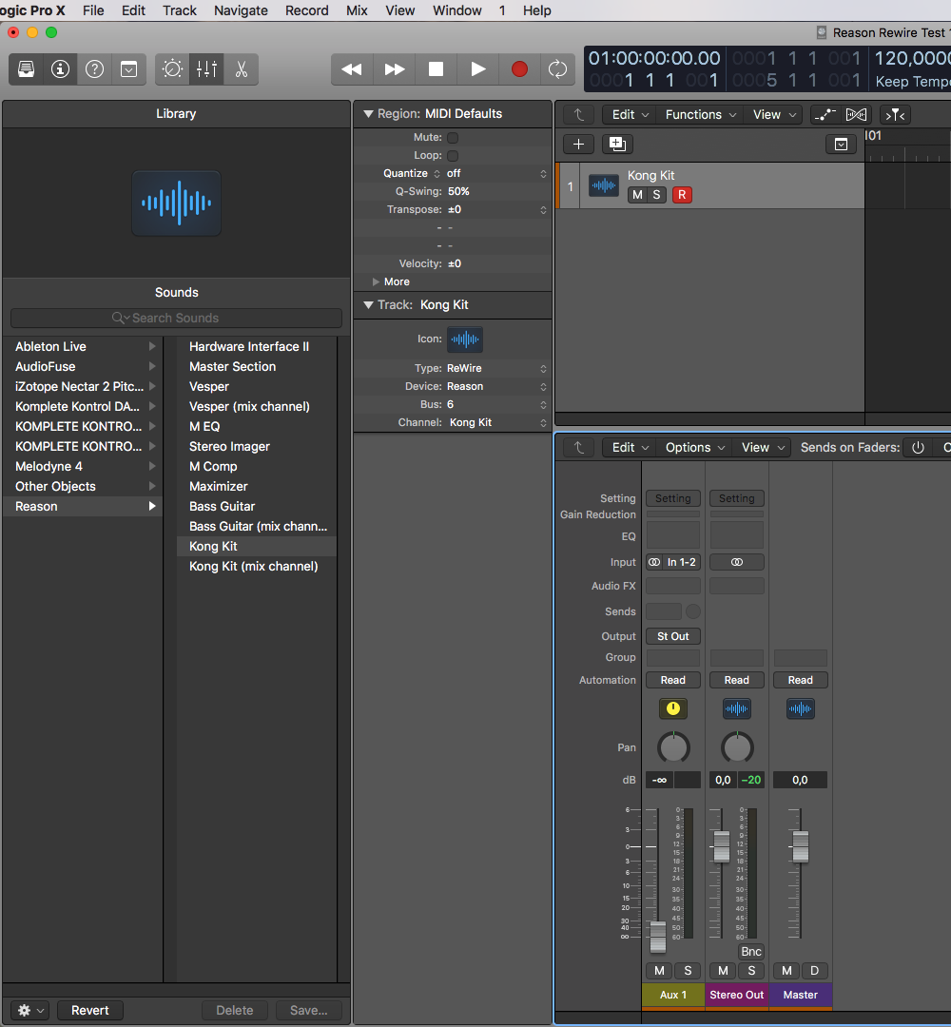The width and height of the screenshot is (951, 1027).
Task: Open the Navigate menu
Action: click(241, 10)
